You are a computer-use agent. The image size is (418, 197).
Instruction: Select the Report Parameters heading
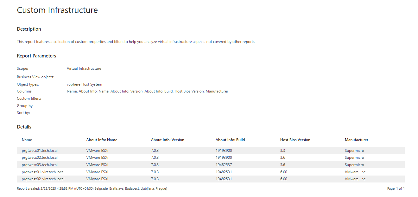[37, 56]
